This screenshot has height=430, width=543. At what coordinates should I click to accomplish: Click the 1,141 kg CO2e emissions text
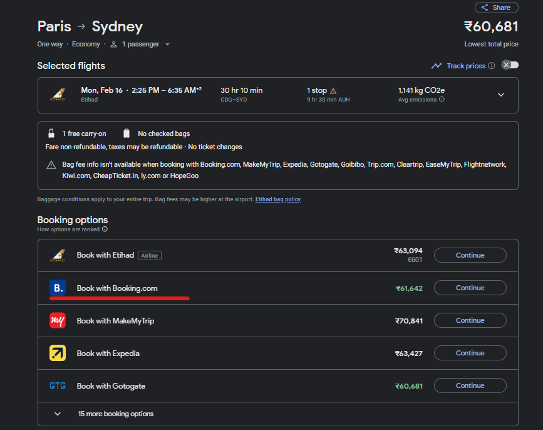[x=421, y=90]
